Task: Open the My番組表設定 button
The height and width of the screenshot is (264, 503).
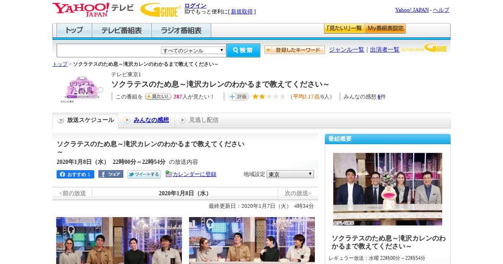Action: click(385, 28)
